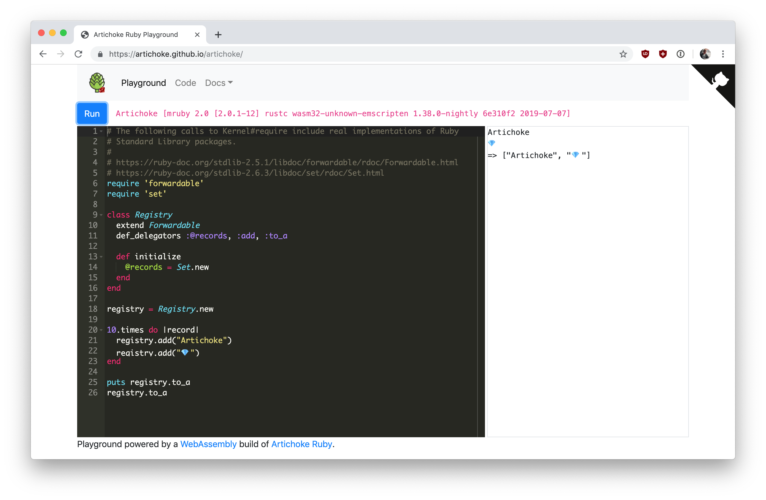Select the Playground nav item
The width and height of the screenshot is (766, 500).
[x=144, y=83]
